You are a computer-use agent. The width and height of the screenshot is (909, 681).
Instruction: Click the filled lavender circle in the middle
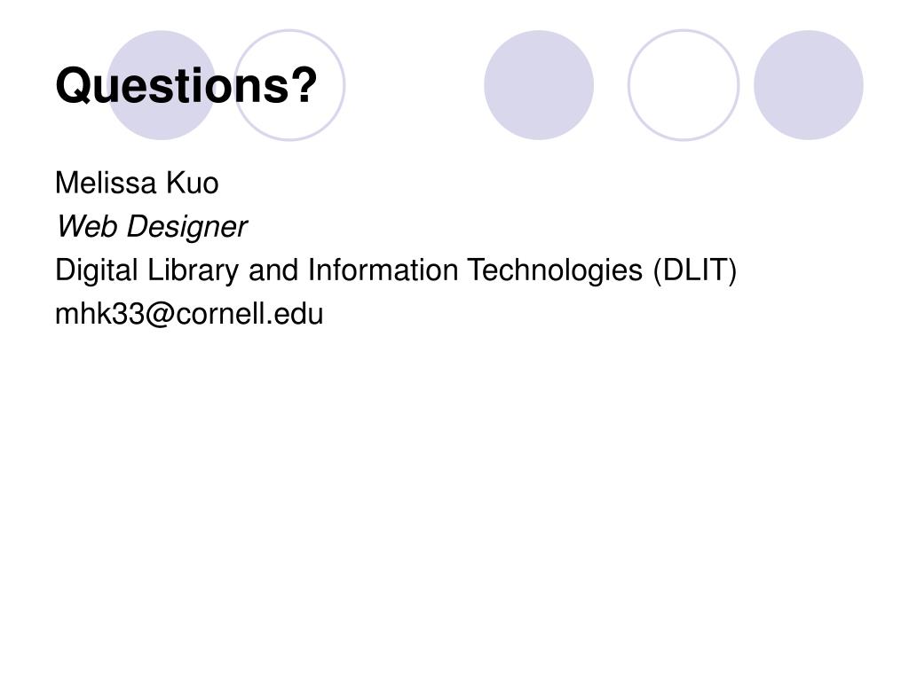coord(539,85)
